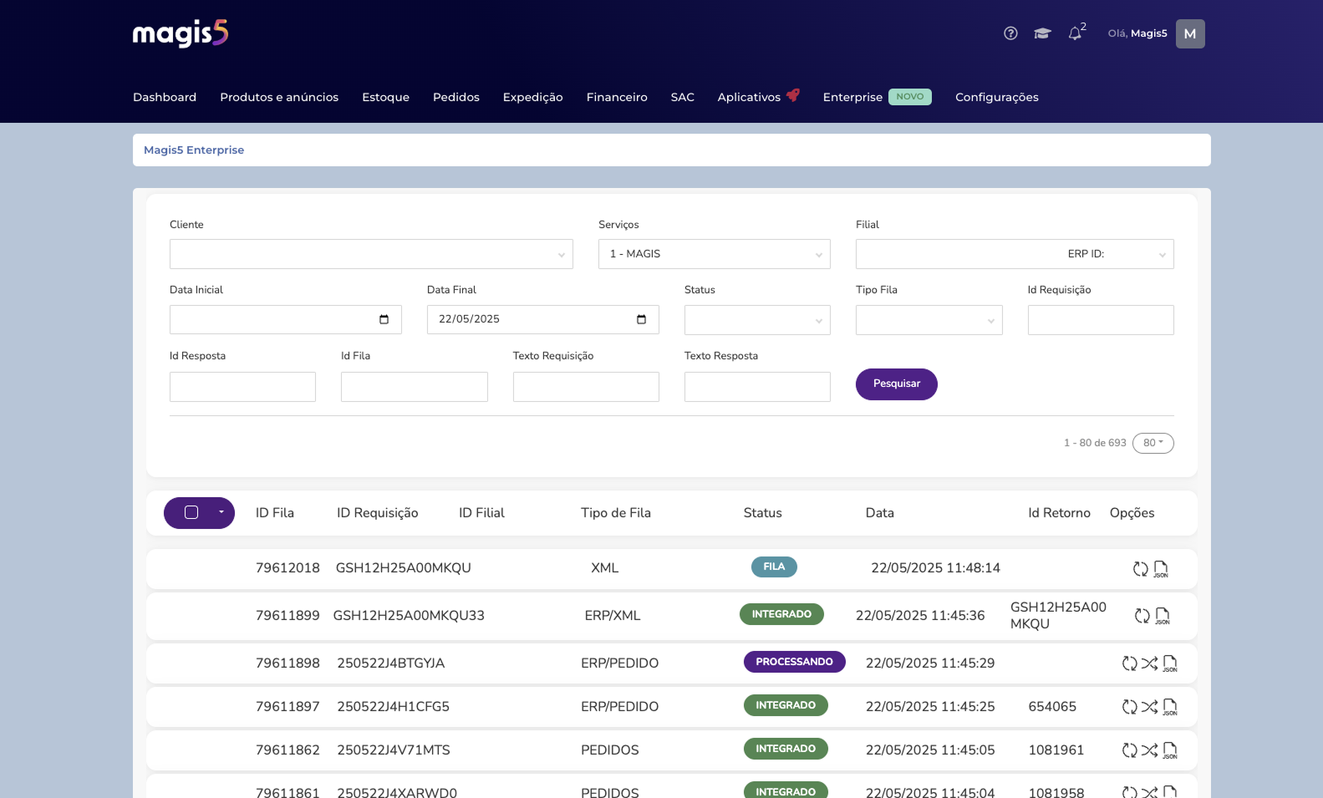Screen dimensions: 1323x798
Task: Open the help question mark icon
Action: [1010, 33]
